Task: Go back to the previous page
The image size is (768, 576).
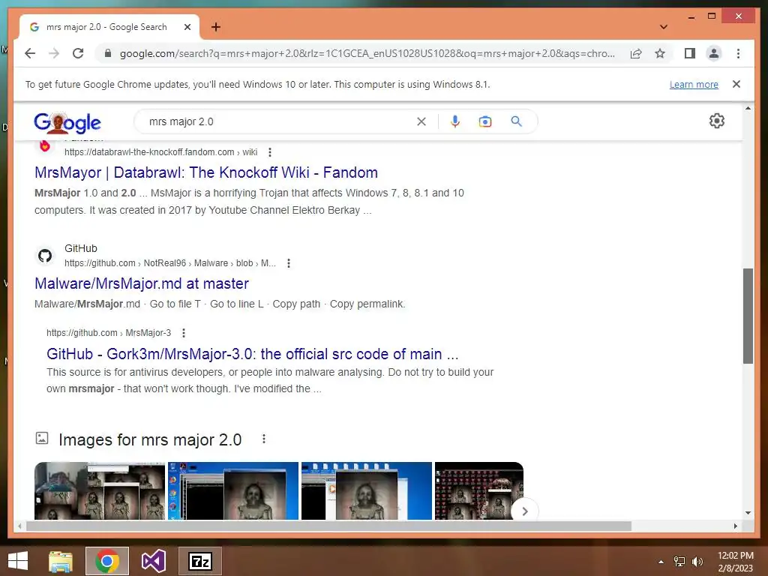Action: coord(30,53)
